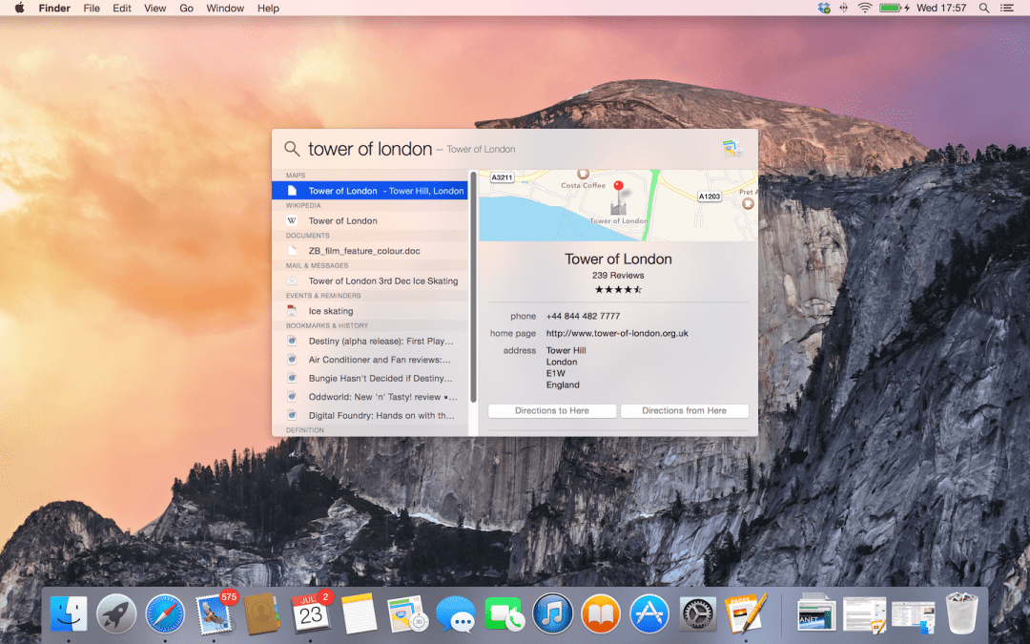Open the Trash in the Dock

[961, 613]
